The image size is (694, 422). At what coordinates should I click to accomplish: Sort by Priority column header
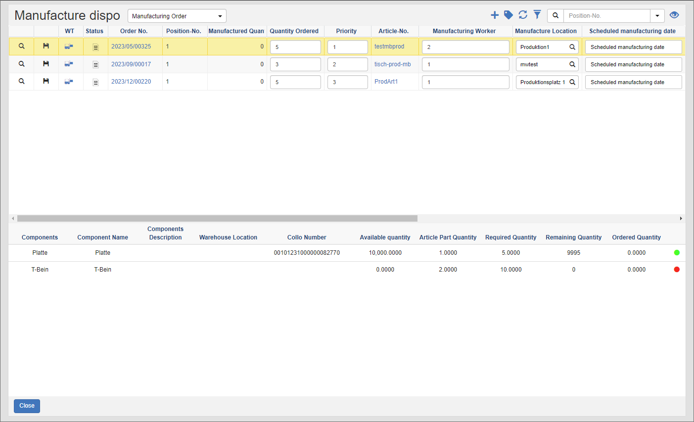pyautogui.click(x=346, y=31)
